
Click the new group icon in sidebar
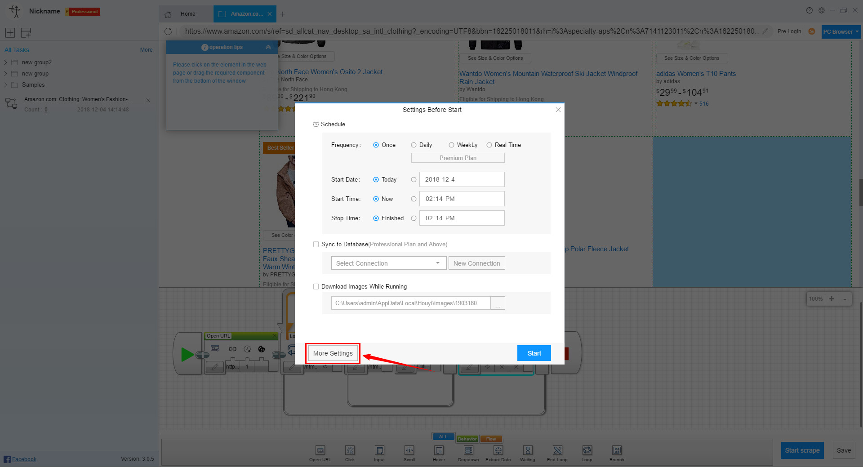point(26,32)
